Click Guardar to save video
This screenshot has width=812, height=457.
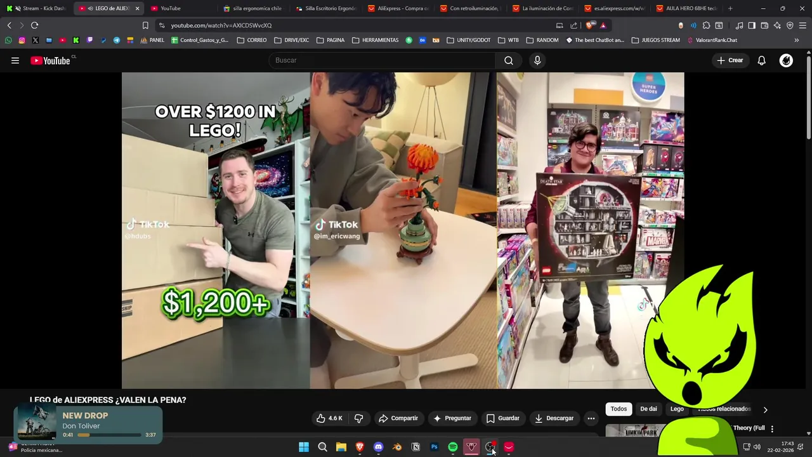pyautogui.click(x=502, y=418)
